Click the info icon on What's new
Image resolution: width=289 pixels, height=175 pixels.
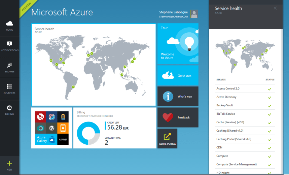[168, 97]
